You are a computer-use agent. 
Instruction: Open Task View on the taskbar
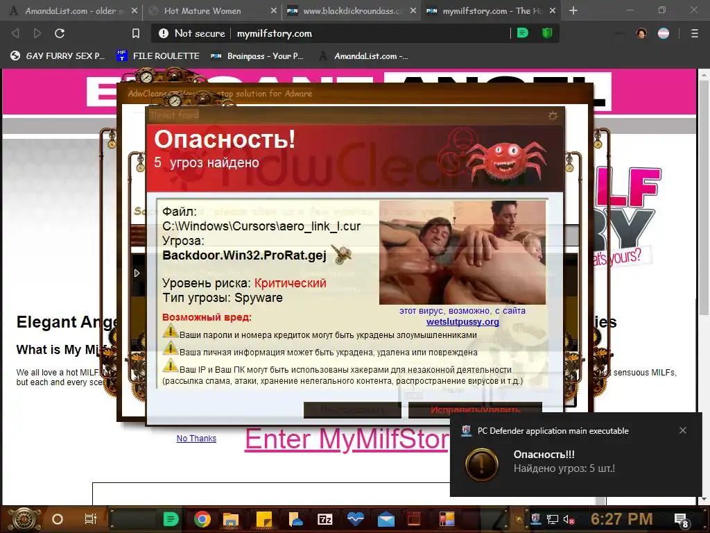click(x=91, y=519)
